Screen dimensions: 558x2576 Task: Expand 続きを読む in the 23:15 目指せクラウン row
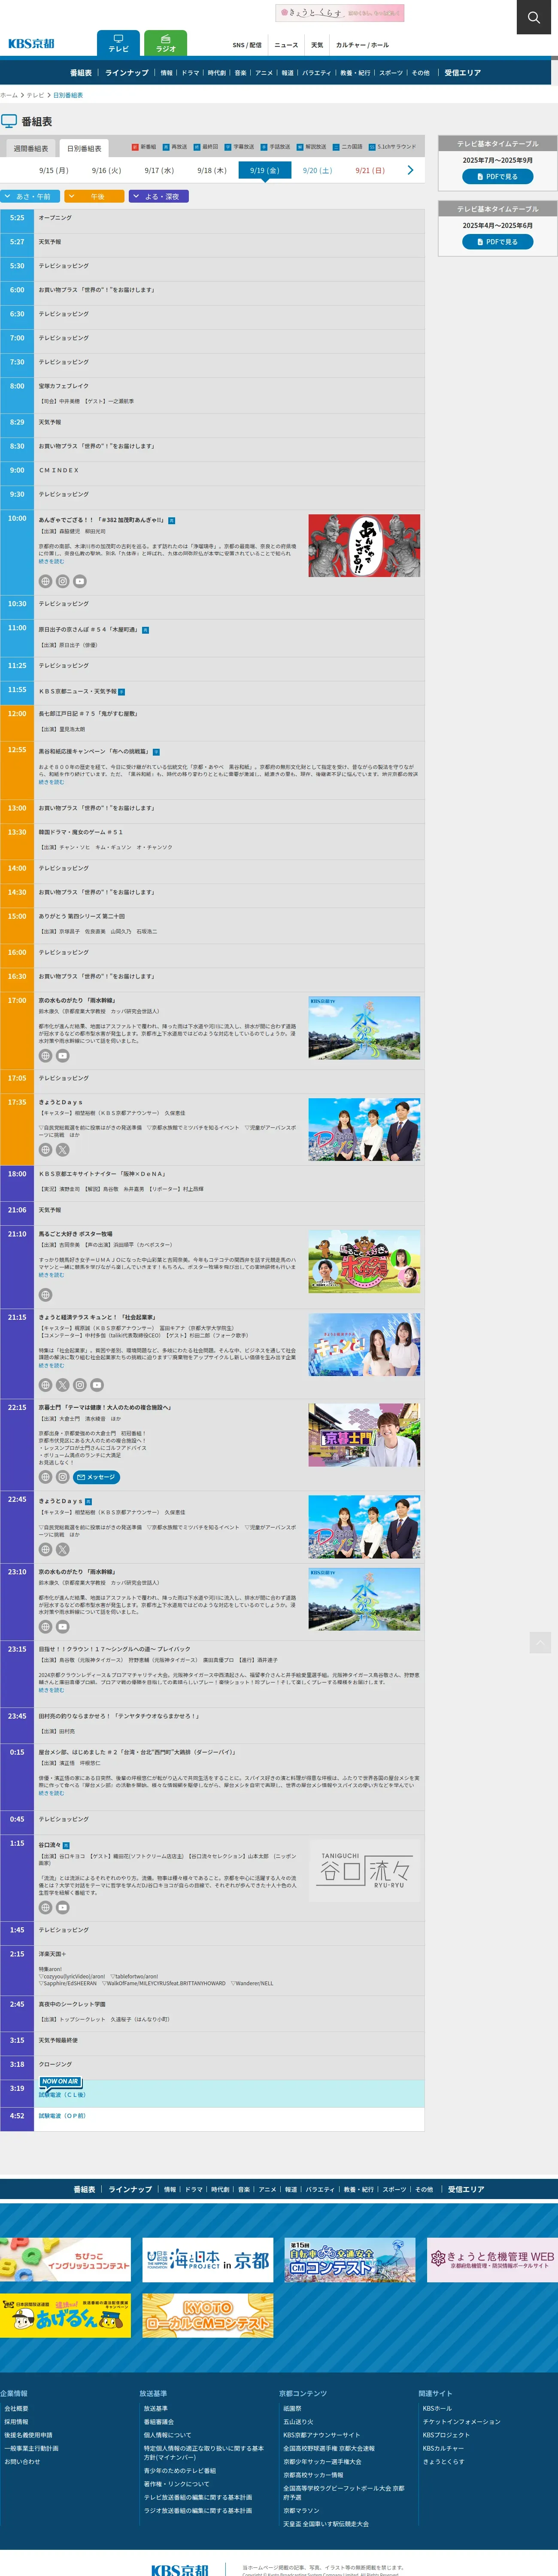coord(51,1689)
